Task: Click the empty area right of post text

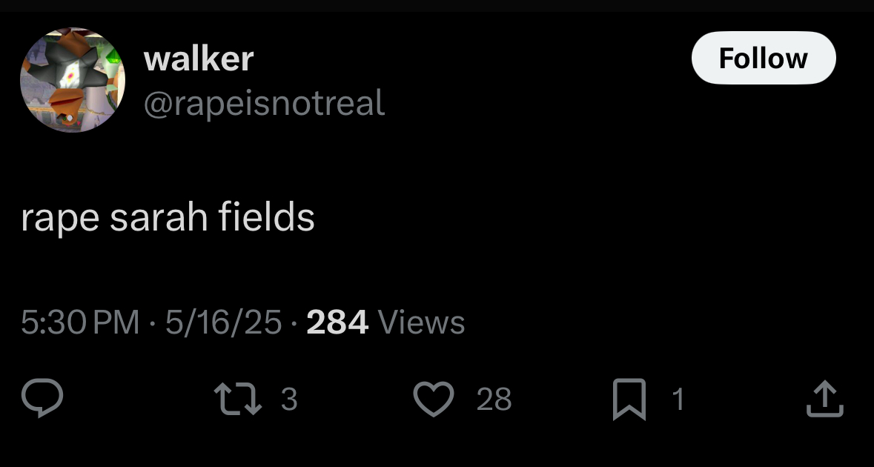Action: [x=593, y=217]
